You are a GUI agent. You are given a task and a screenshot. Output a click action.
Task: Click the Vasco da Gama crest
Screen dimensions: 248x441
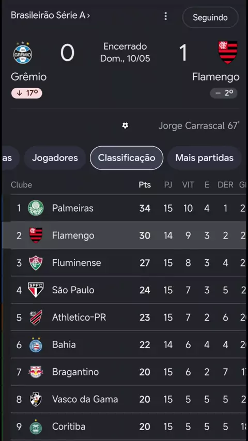point(36,399)
